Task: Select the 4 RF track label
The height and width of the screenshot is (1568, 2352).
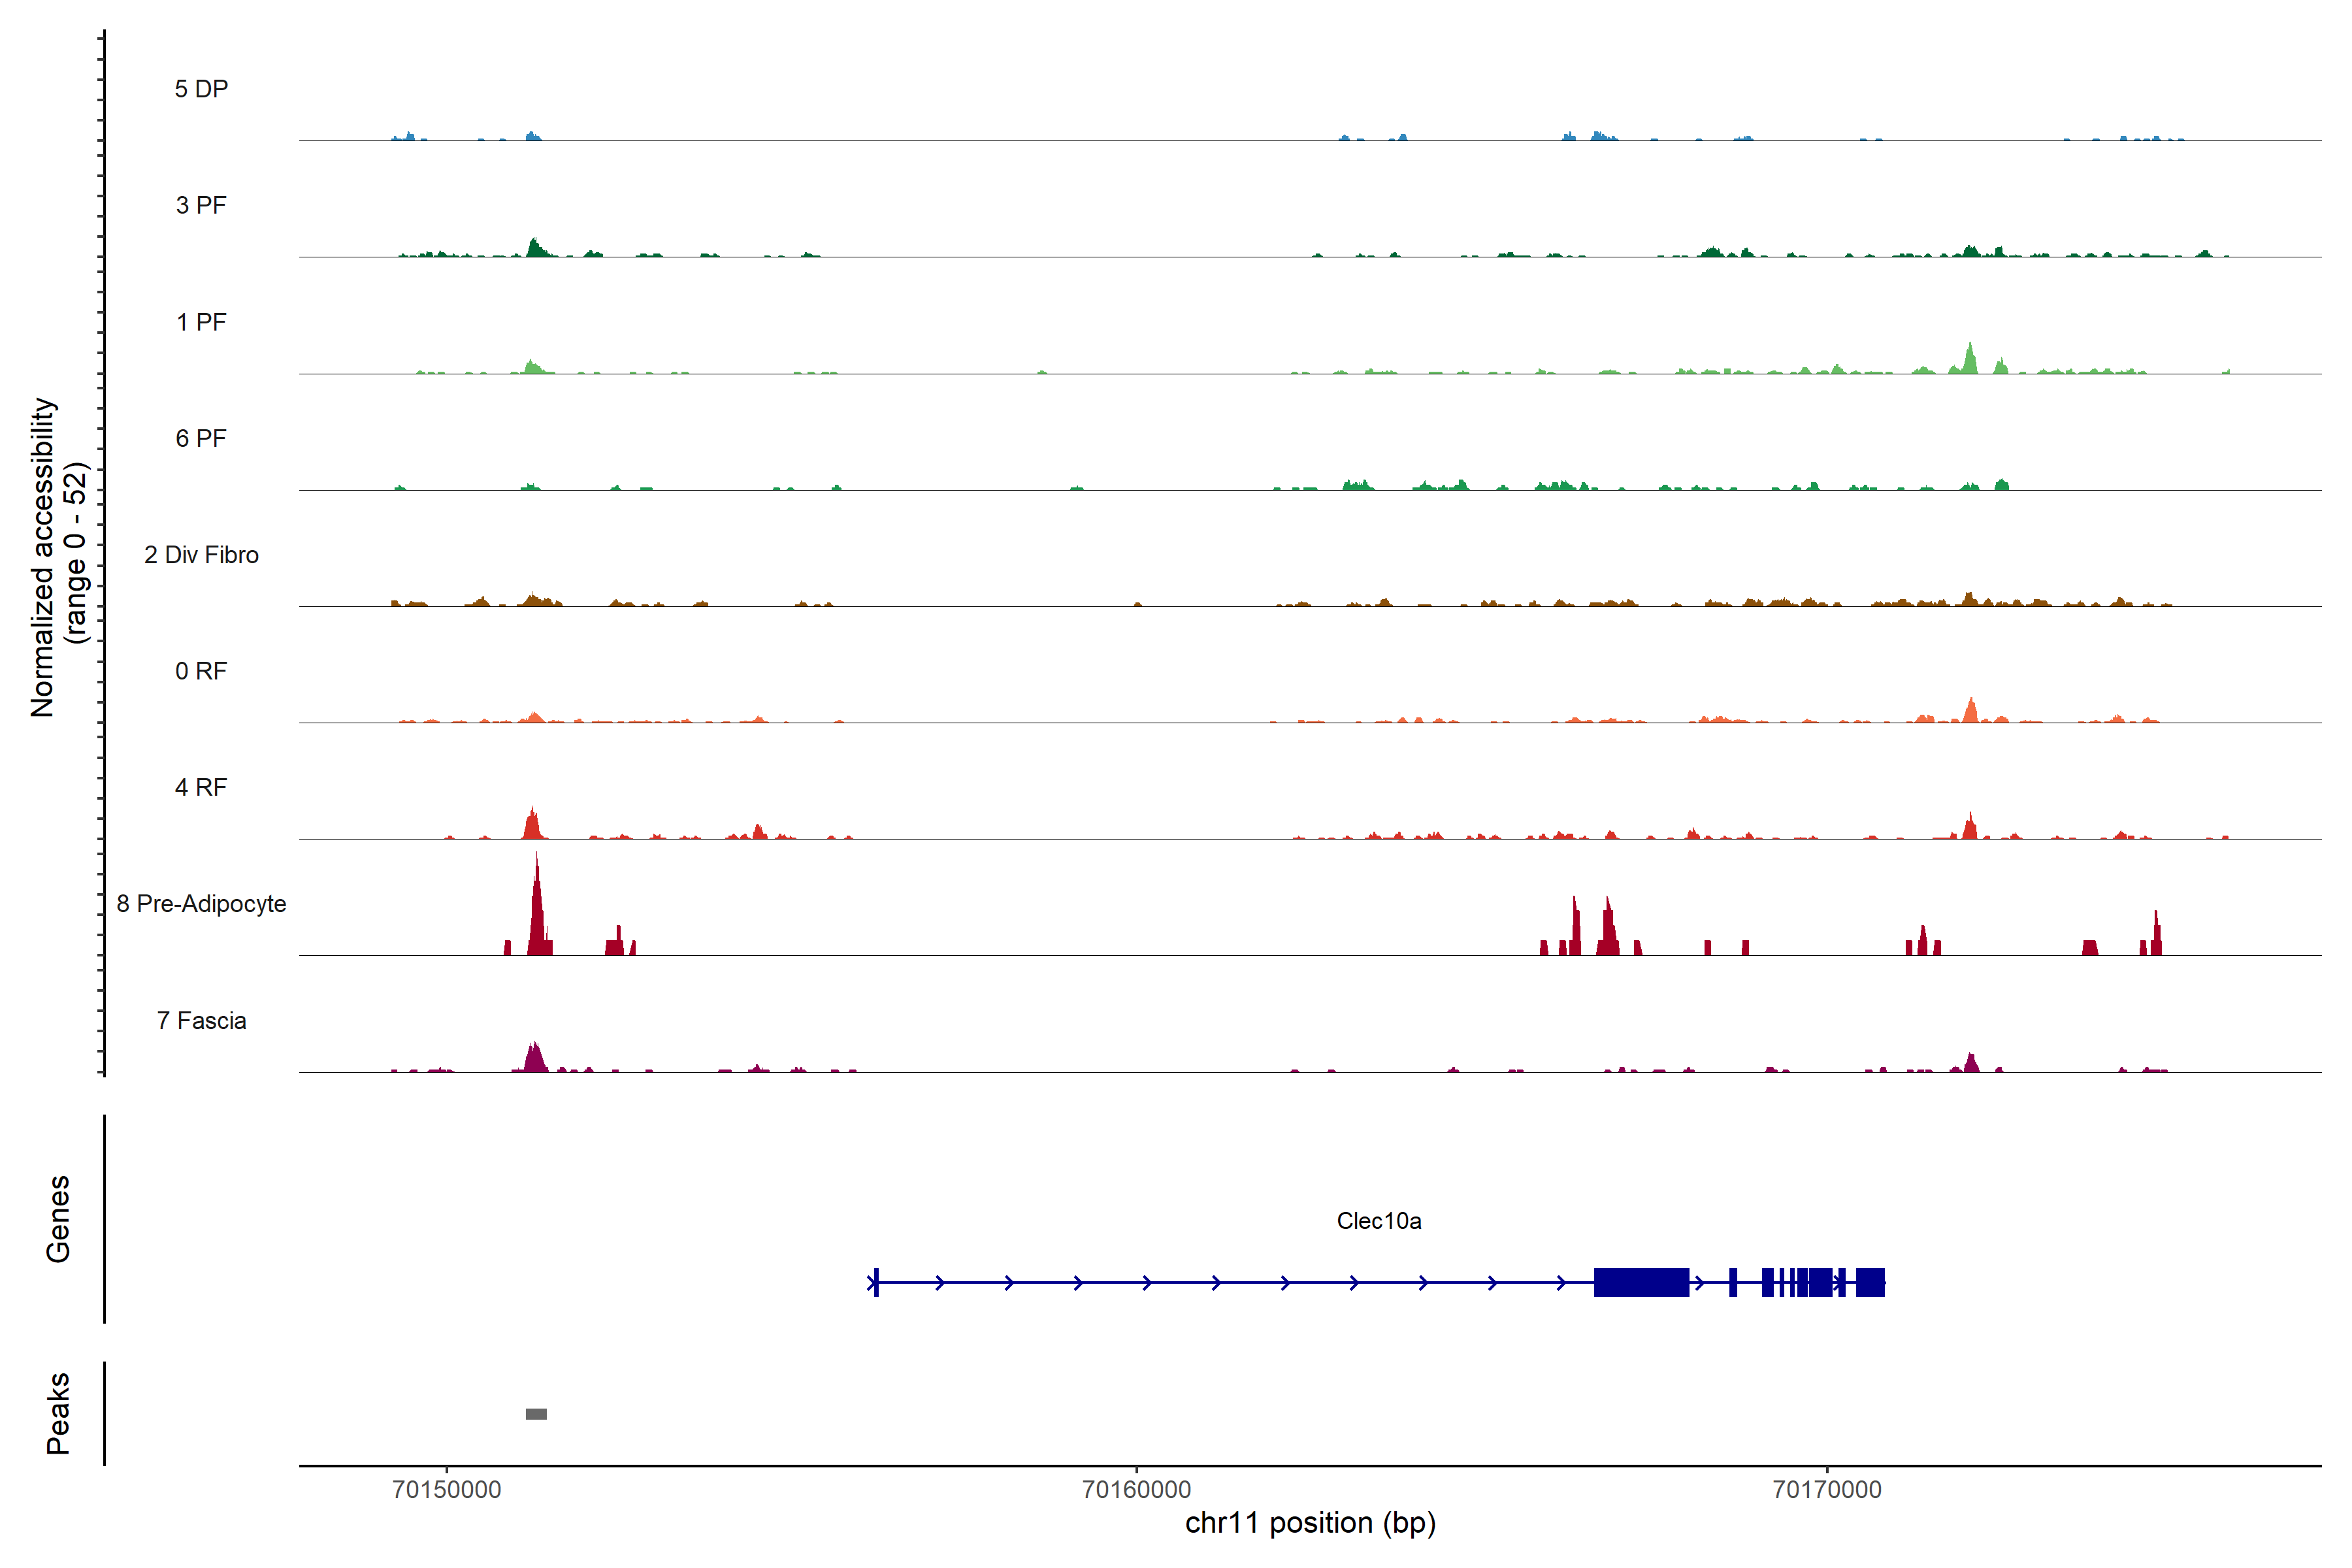Action: pyautogui.click(x=201, y=787)
